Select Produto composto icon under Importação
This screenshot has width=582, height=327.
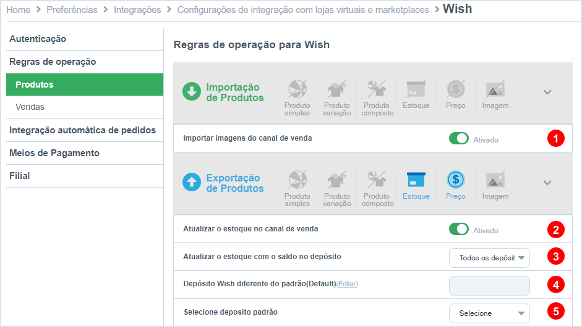tap(377, 89)
